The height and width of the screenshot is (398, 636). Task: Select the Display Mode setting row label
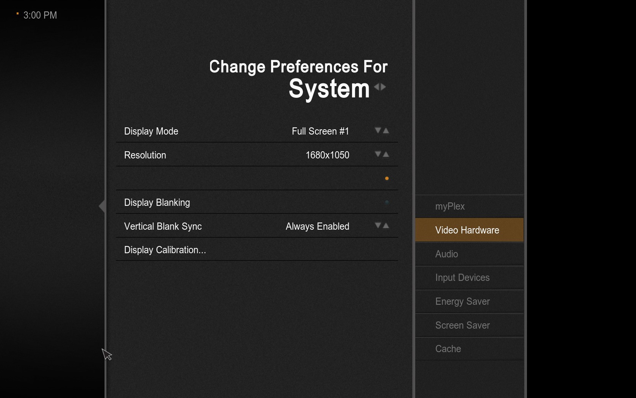[x=151, y=131]
